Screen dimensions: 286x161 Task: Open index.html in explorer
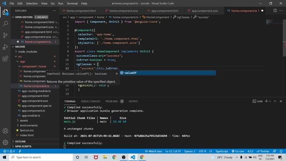tap(27, 135)
